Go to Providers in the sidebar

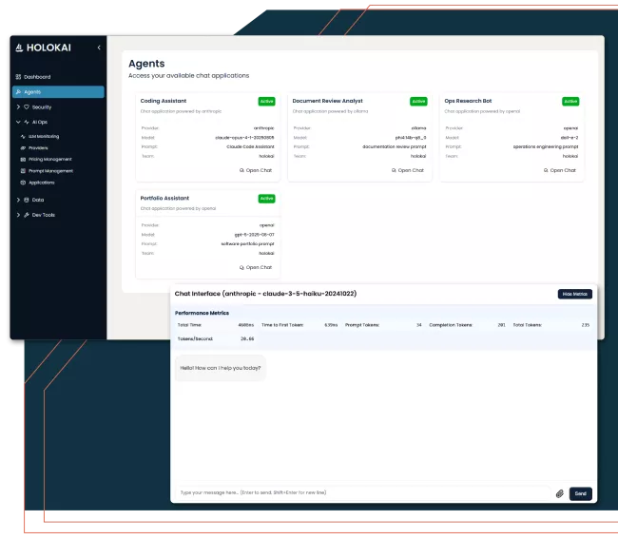coord(38,148)
